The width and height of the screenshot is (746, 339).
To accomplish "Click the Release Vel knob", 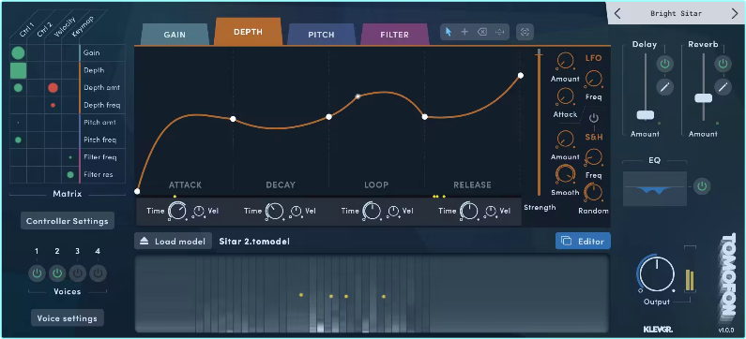I will coord(491,211).
